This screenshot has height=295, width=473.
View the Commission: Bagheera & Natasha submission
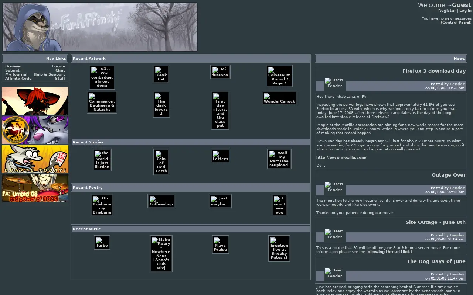[102, 102]
